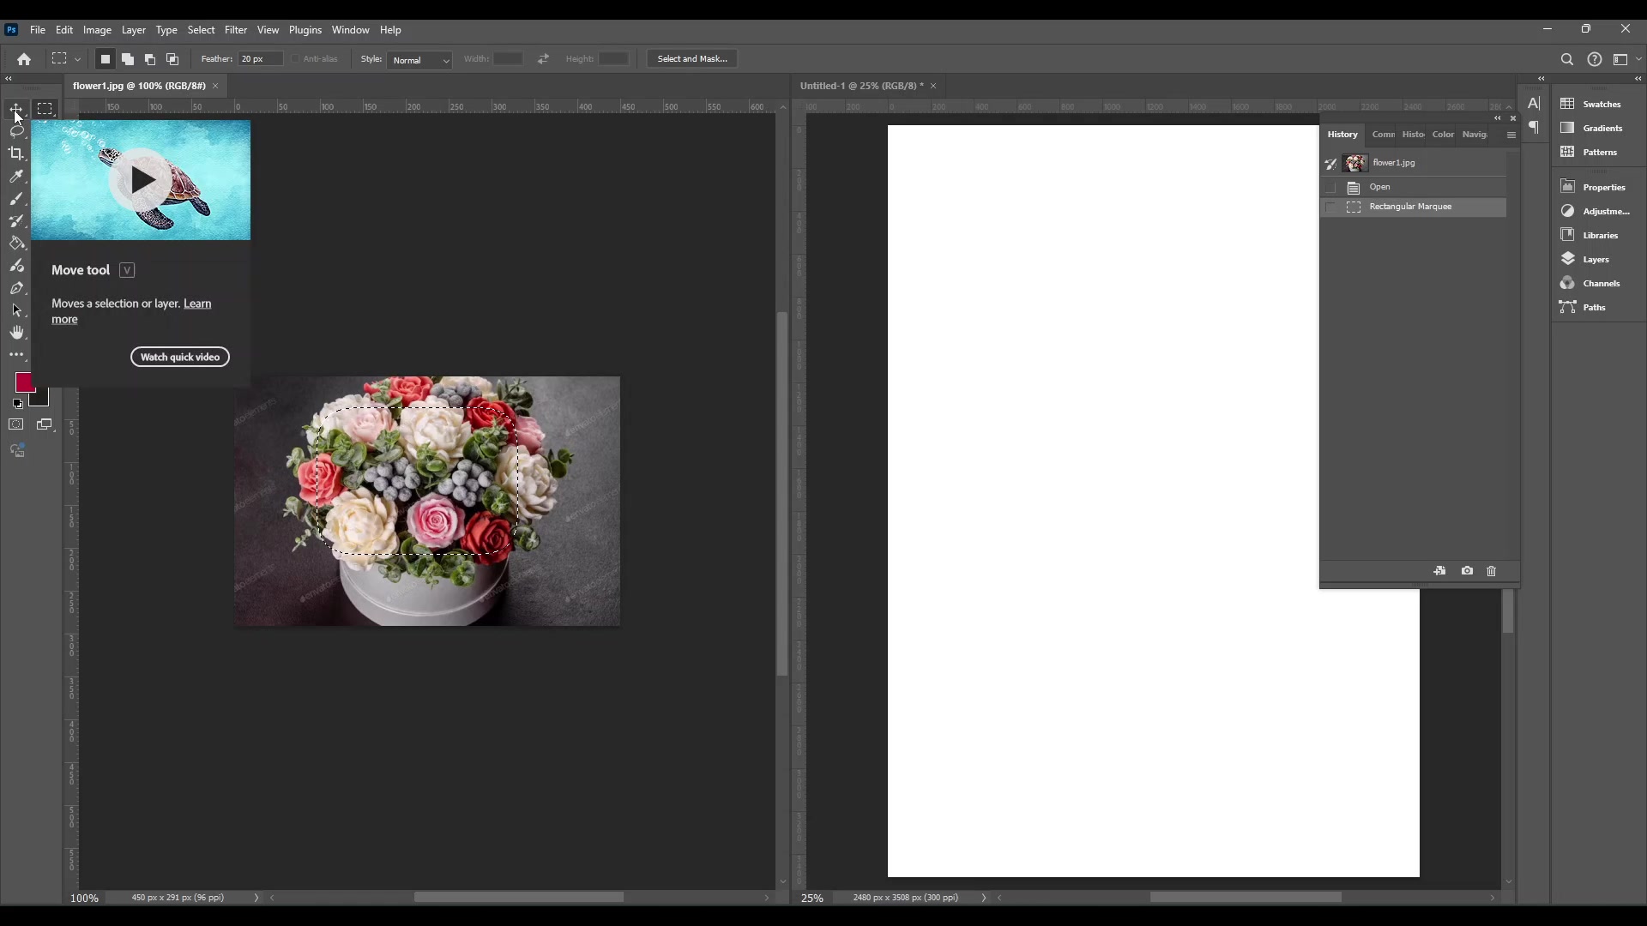Delete current state in History panel

click(1491, 571)
